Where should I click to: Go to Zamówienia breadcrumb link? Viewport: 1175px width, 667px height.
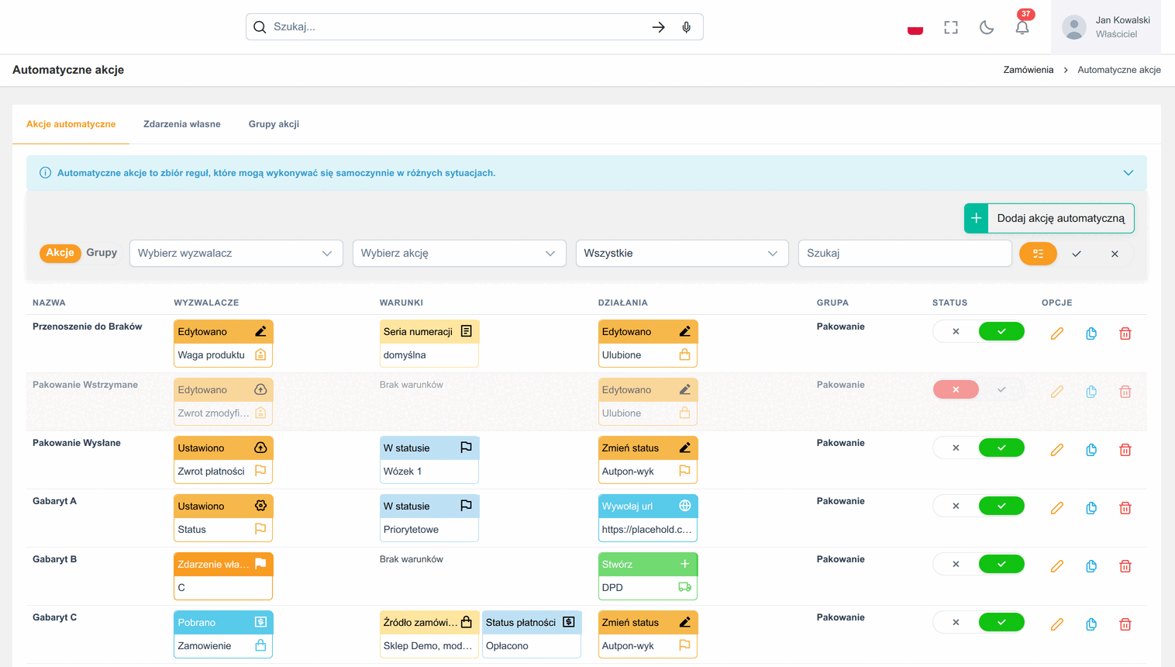pyautogui.click(x=1029, y=70)
